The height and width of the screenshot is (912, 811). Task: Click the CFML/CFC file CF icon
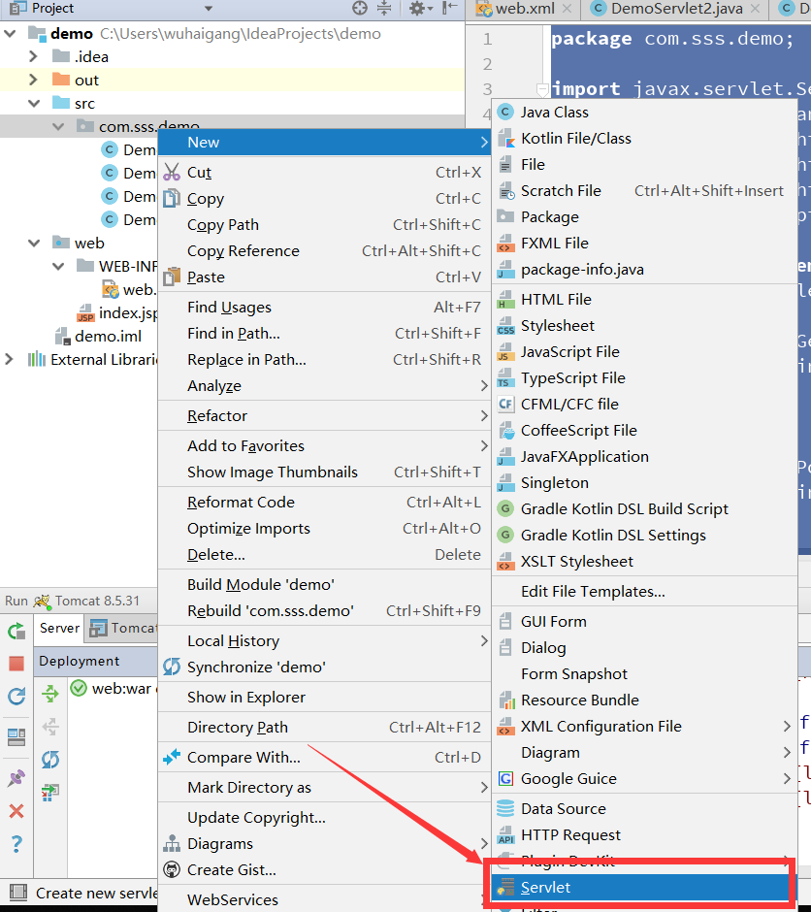[505, 404]
